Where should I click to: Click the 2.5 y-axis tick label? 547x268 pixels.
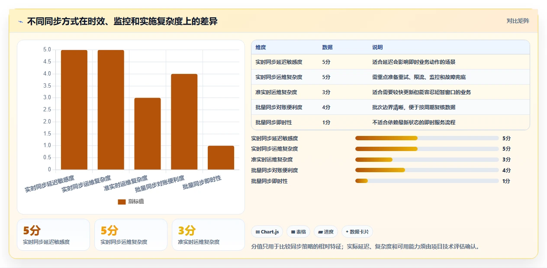pos(47,110)
